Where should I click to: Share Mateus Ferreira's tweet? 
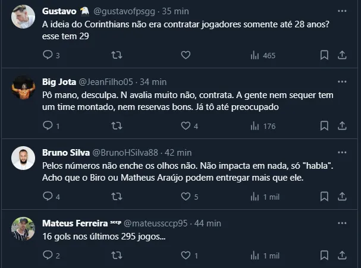342,255
